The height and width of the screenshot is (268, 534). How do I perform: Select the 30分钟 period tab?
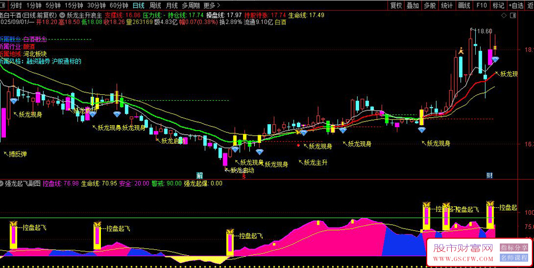96,5
